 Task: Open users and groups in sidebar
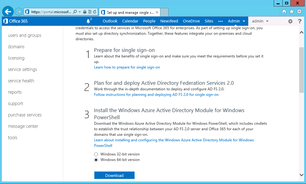25,35
